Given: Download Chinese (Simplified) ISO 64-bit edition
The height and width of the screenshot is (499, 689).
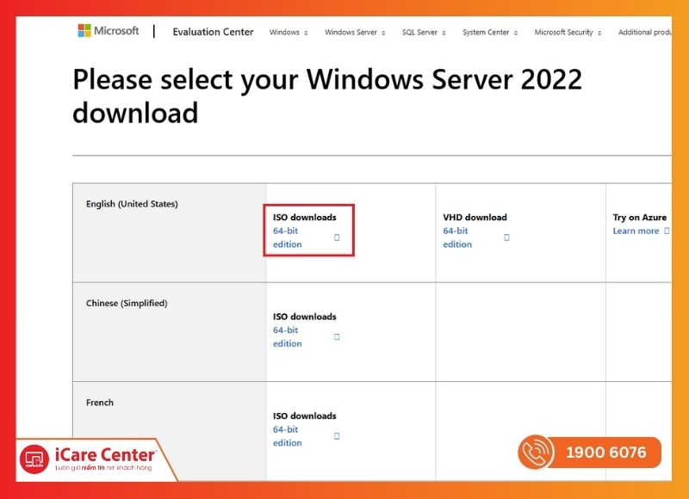Looking at the screenshot, I should [288, 336].
